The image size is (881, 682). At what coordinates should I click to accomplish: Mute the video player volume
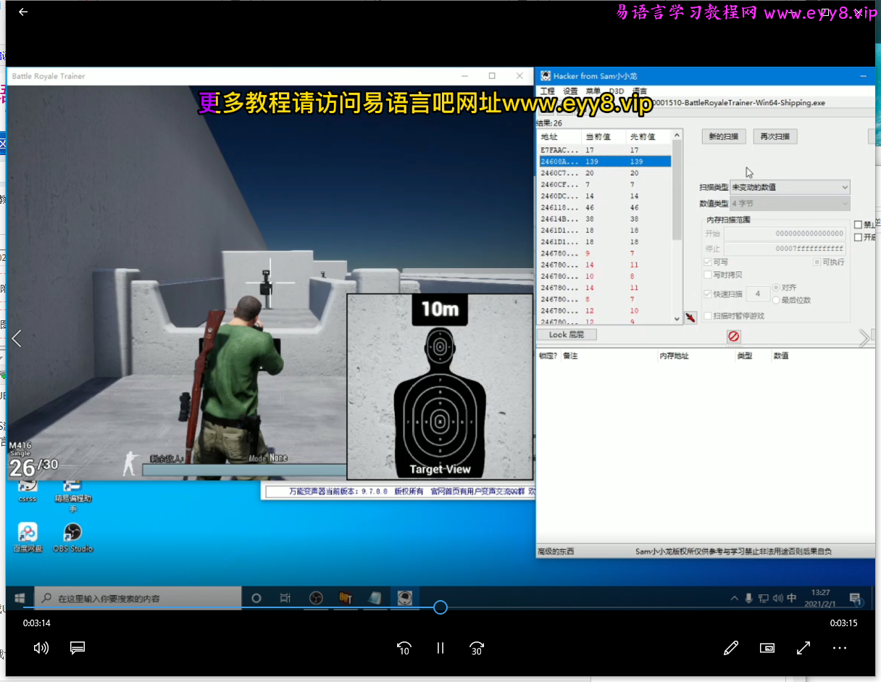[41, 648]
